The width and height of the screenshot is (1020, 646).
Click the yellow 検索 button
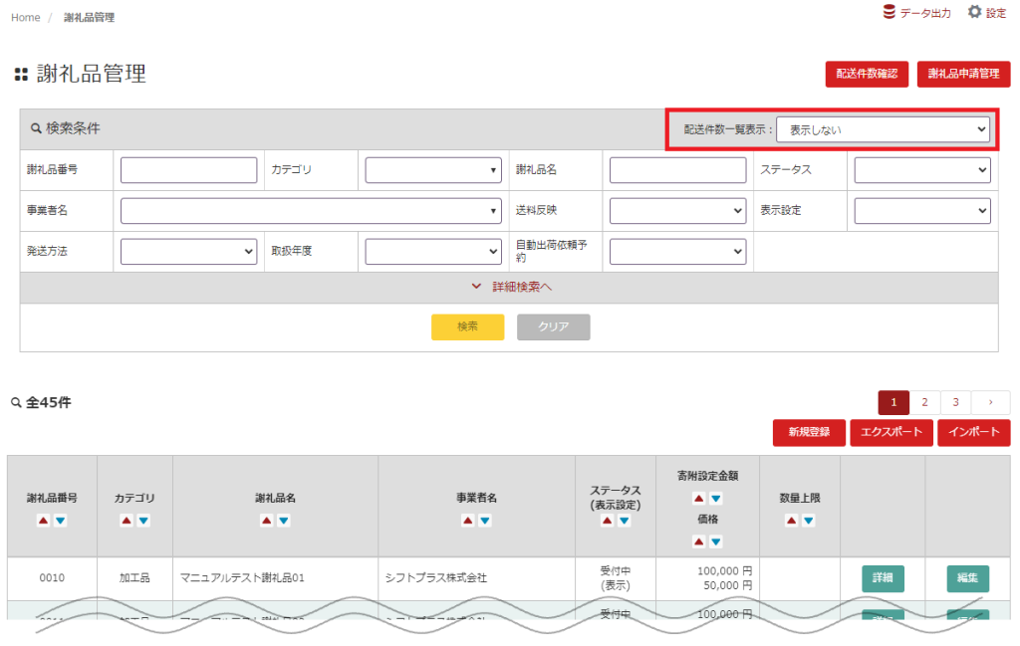[x=467, y=326]
